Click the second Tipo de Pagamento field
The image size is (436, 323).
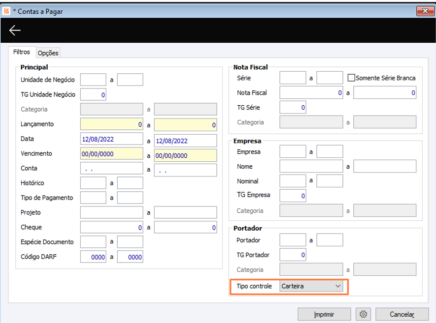coord(130,198)
